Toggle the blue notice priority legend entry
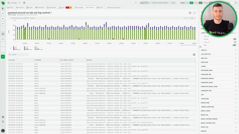This screenshot has height=134, width=239. point(28,48)
